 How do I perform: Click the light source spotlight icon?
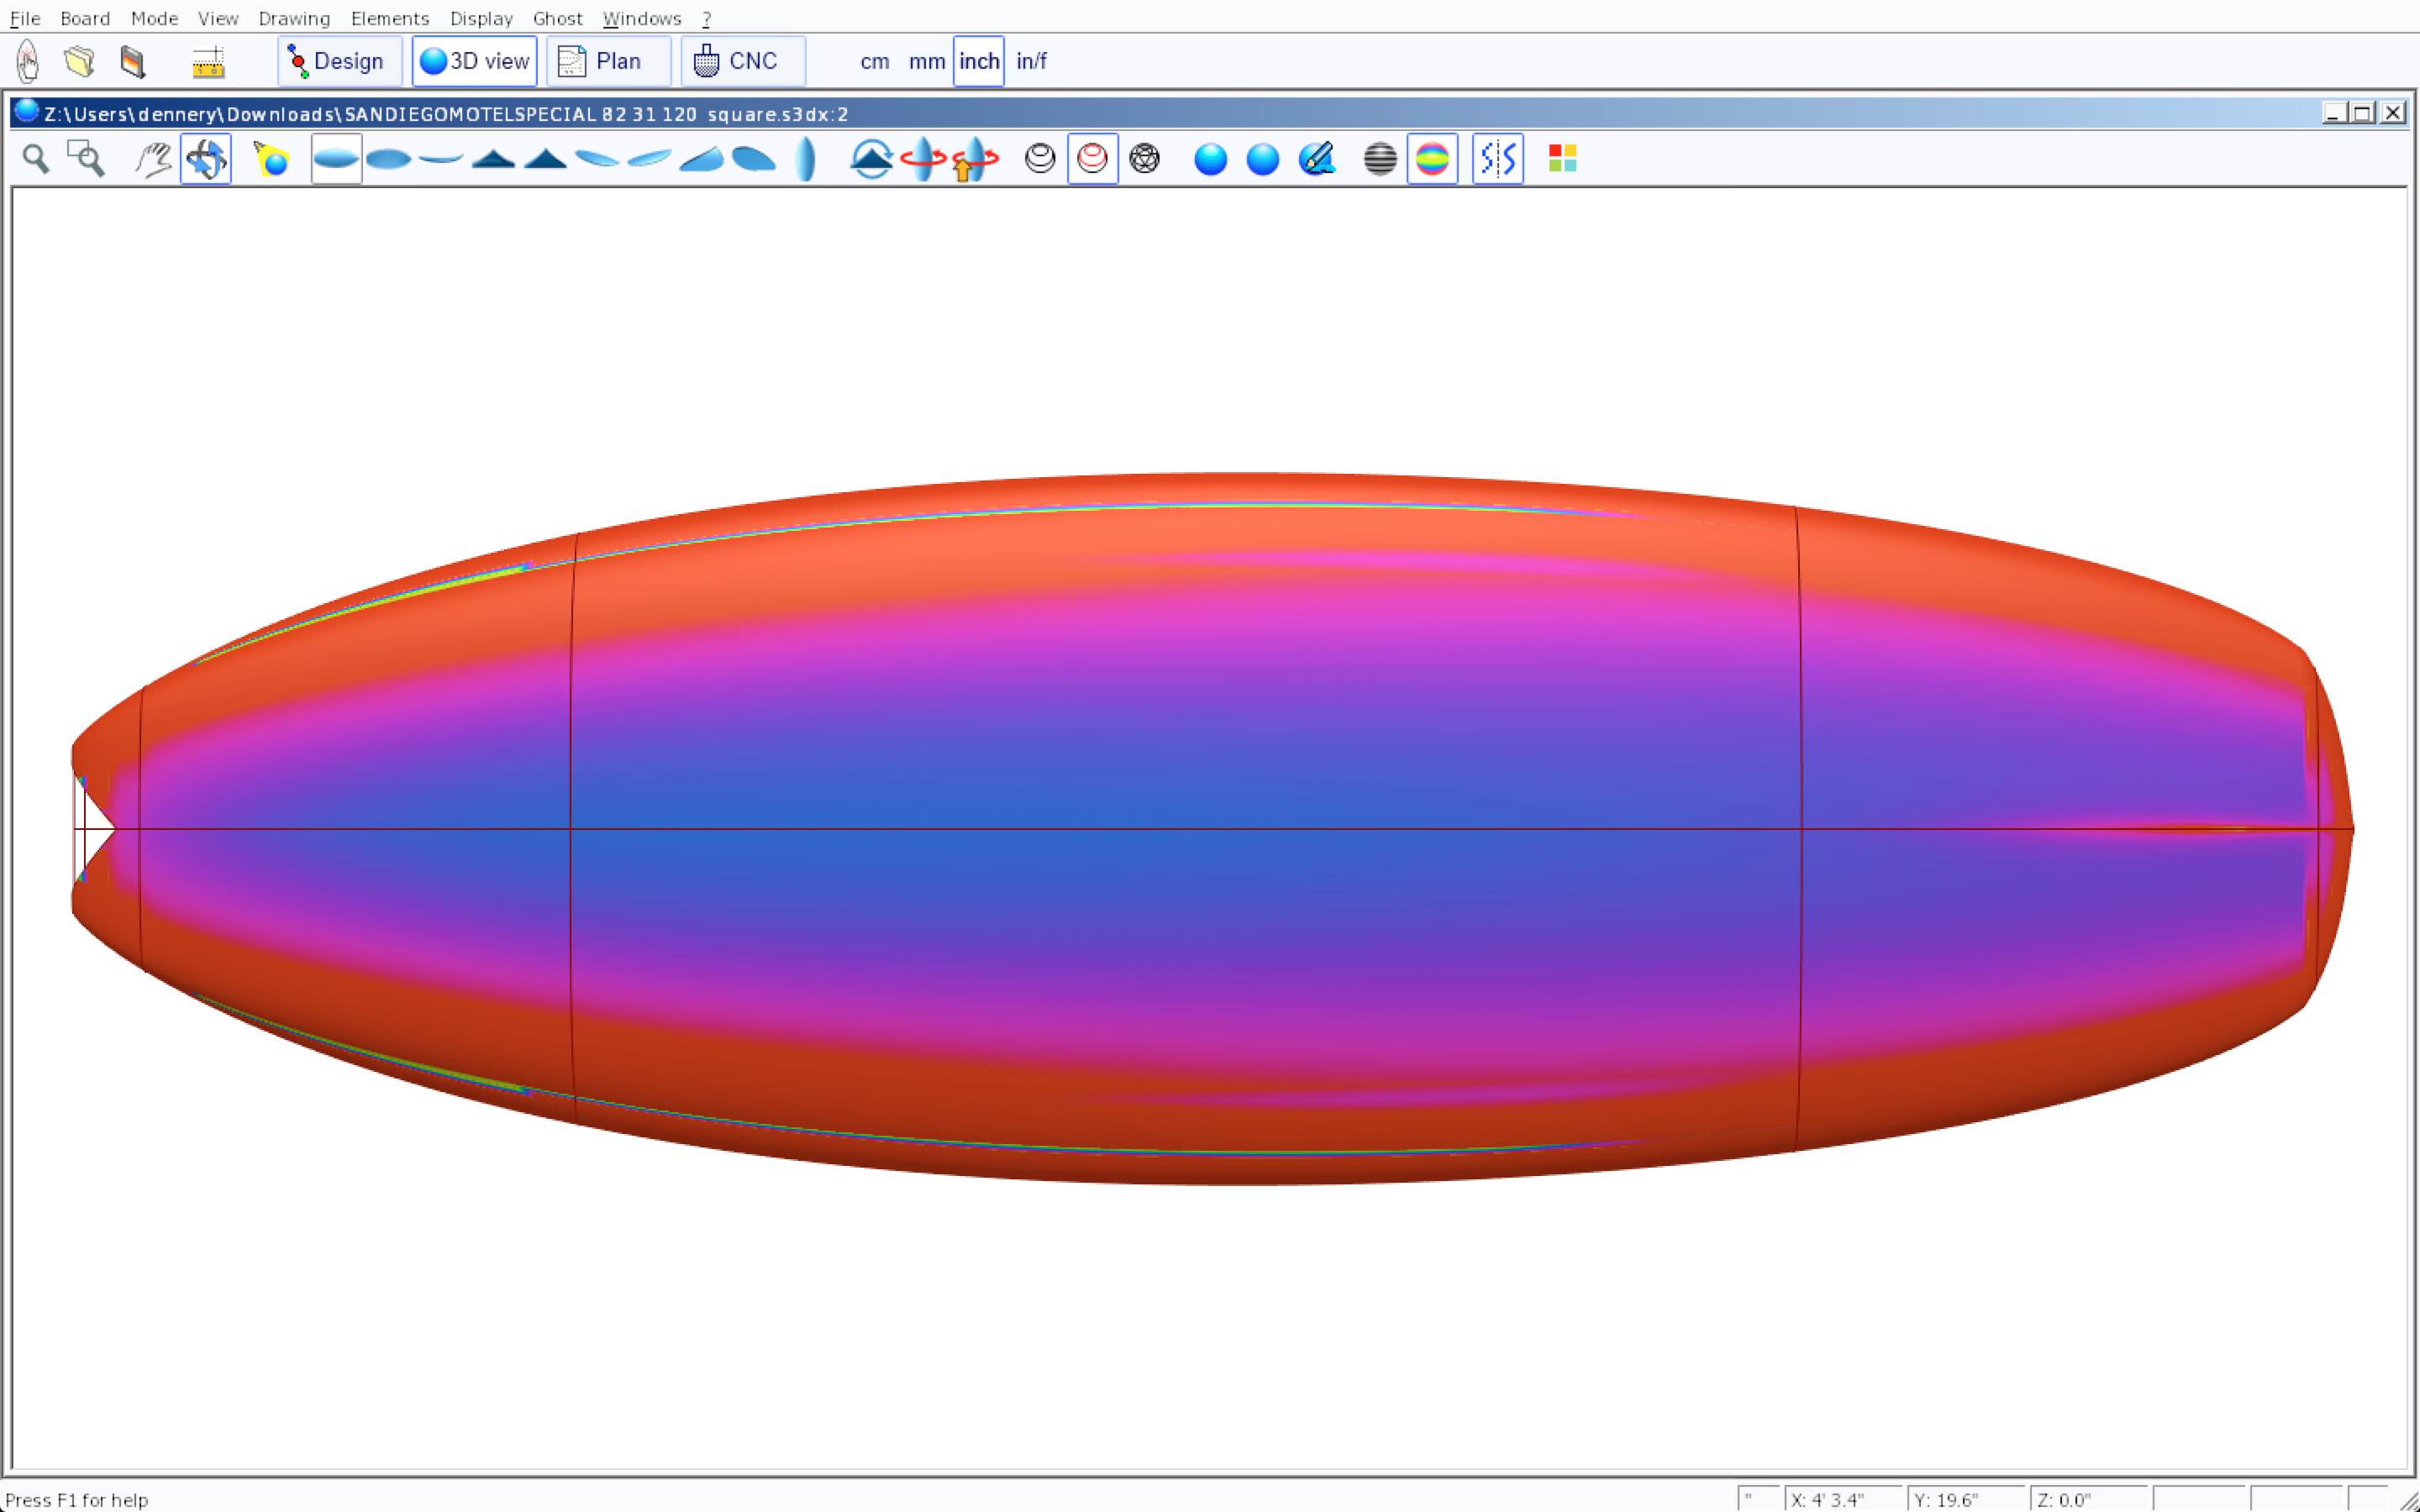271,159
